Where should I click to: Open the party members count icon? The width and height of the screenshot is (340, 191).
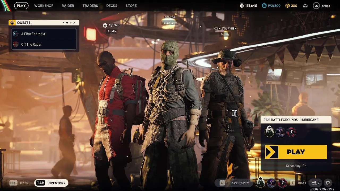[x=316, y=183]
